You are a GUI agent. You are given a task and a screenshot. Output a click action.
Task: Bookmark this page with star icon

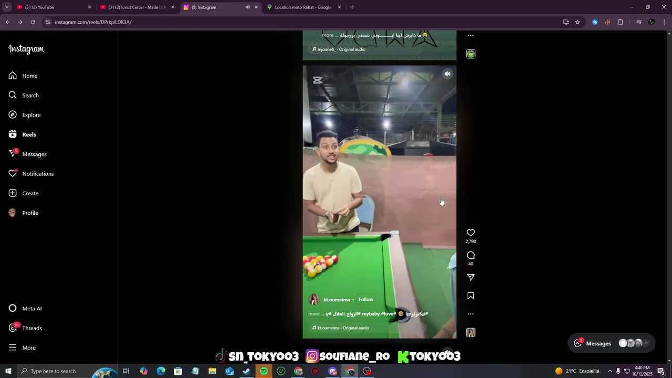pos(577,22)
